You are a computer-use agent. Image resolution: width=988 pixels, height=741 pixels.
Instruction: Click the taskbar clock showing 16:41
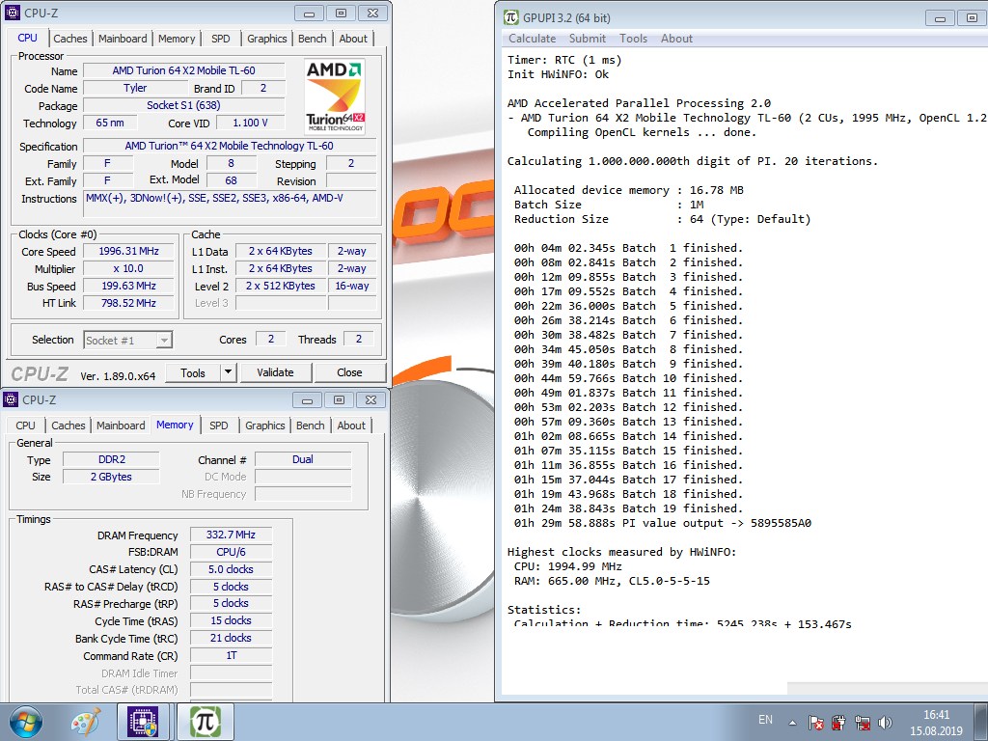936,723
